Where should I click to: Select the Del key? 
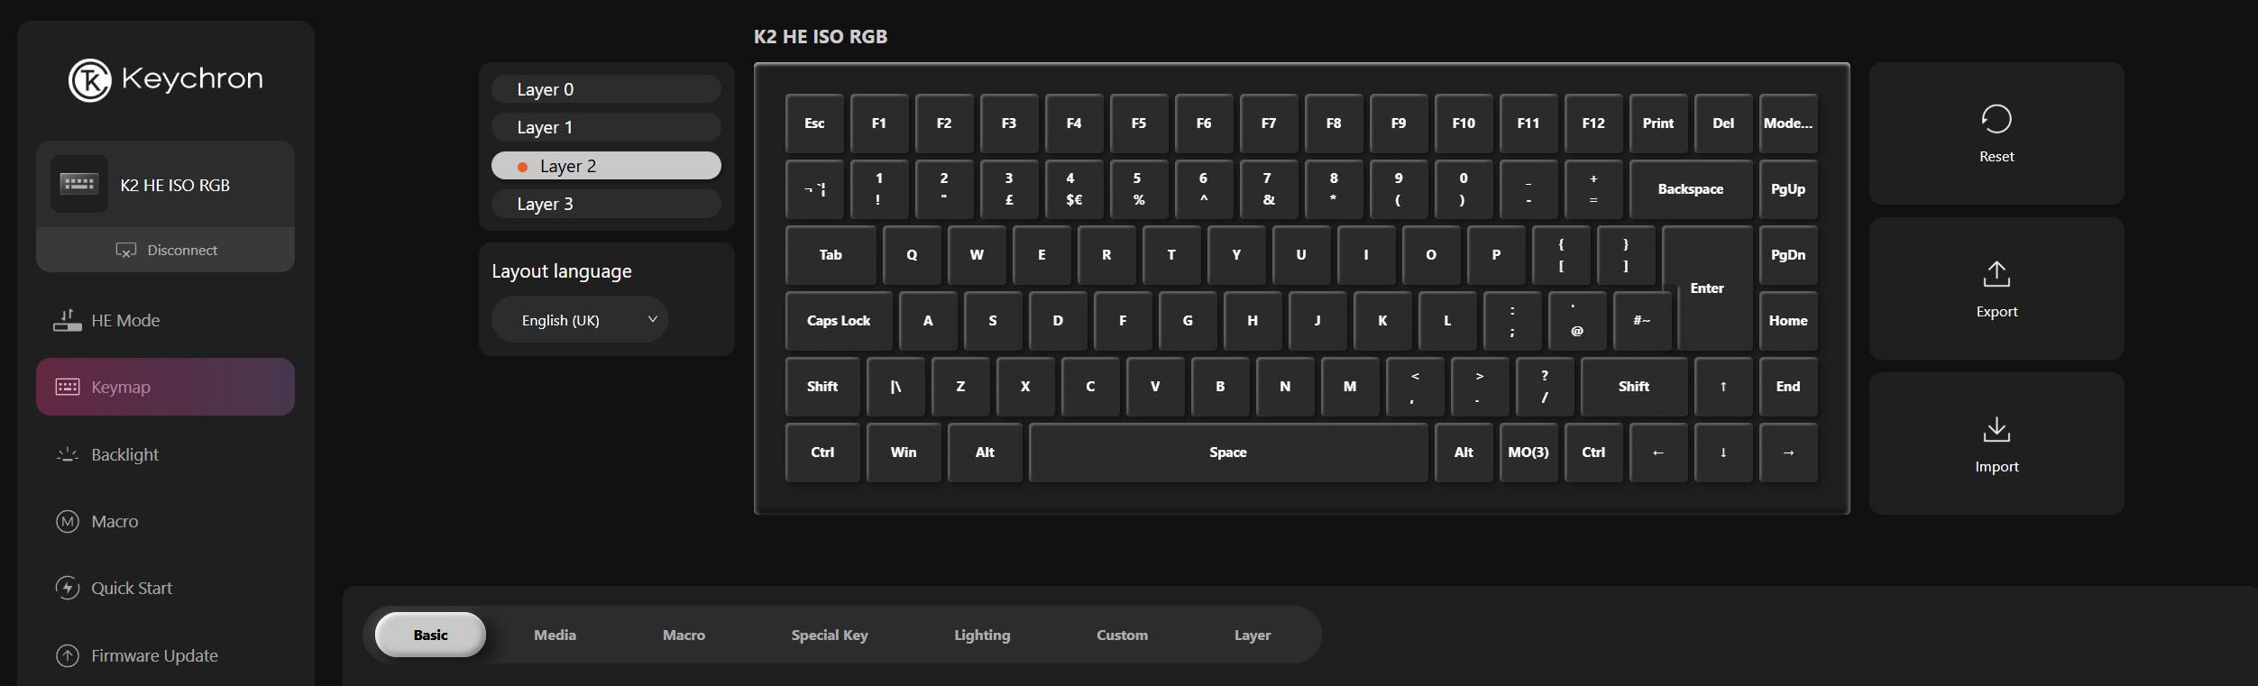1723,123
